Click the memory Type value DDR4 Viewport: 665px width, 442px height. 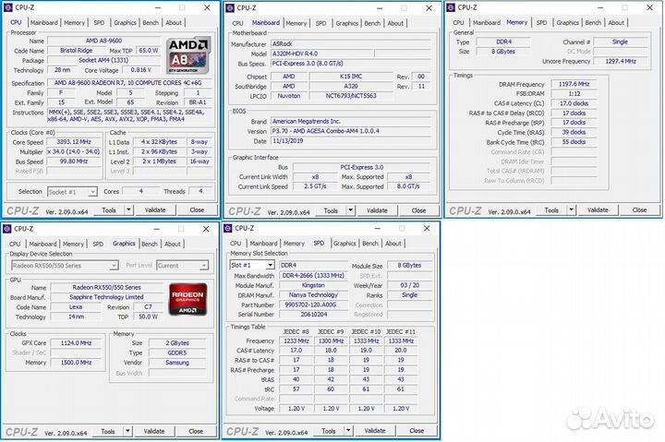[x=503, y=42]
